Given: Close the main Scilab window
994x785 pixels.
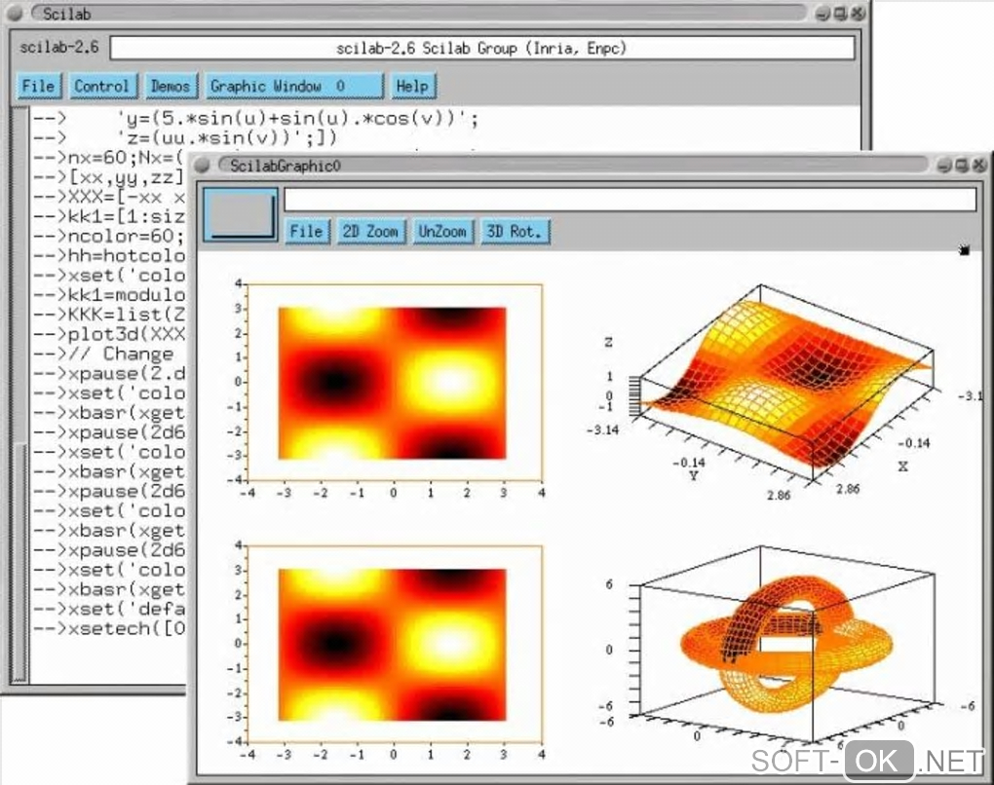Looking at the screenshot, I should click(858, 13).
